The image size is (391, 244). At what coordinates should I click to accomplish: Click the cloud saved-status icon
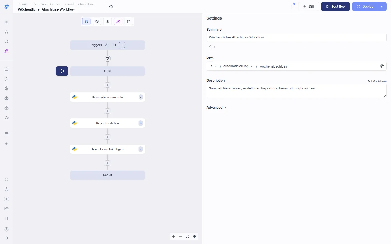pos(111,7)
